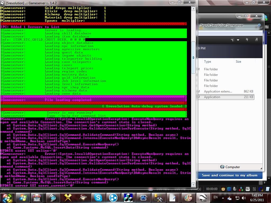Viewport: 271px width, 203px height.
Task: Click the background window's scroll up arrow
Action: click(x=269, y=33)
